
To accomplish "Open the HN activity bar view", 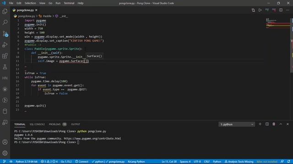I will [5, 78].
